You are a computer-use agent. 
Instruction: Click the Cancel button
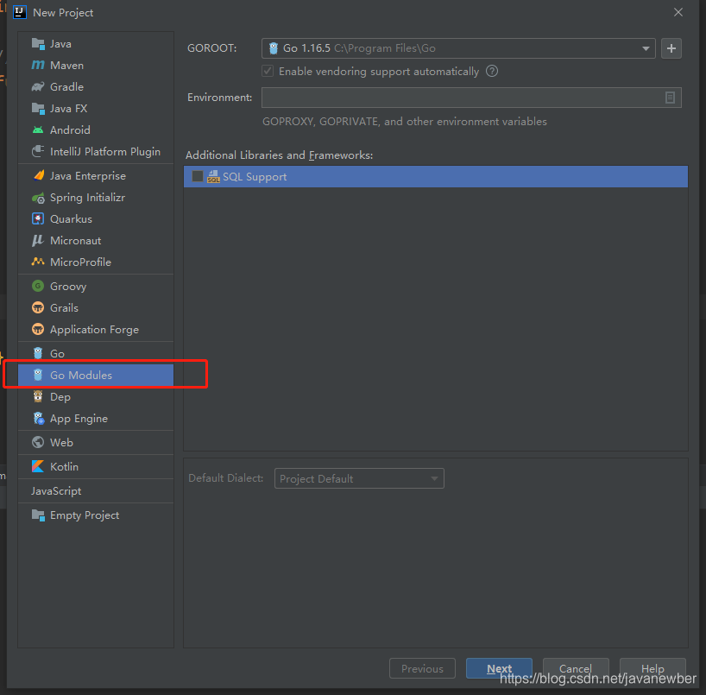(x=576, y=668)
